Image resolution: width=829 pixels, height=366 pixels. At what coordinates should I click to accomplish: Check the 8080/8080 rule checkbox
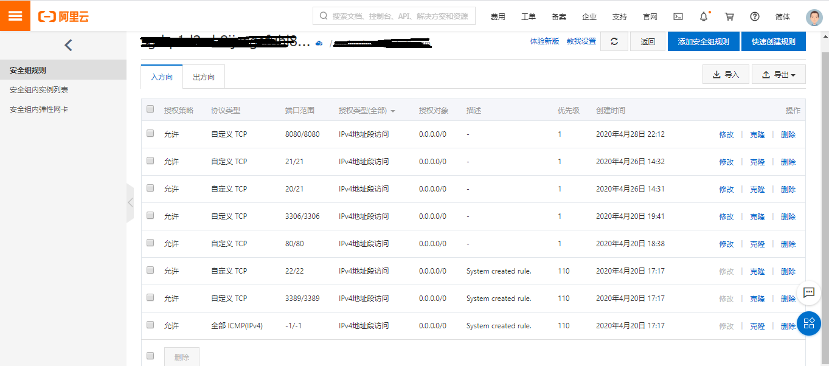click(x=150, y=134)
